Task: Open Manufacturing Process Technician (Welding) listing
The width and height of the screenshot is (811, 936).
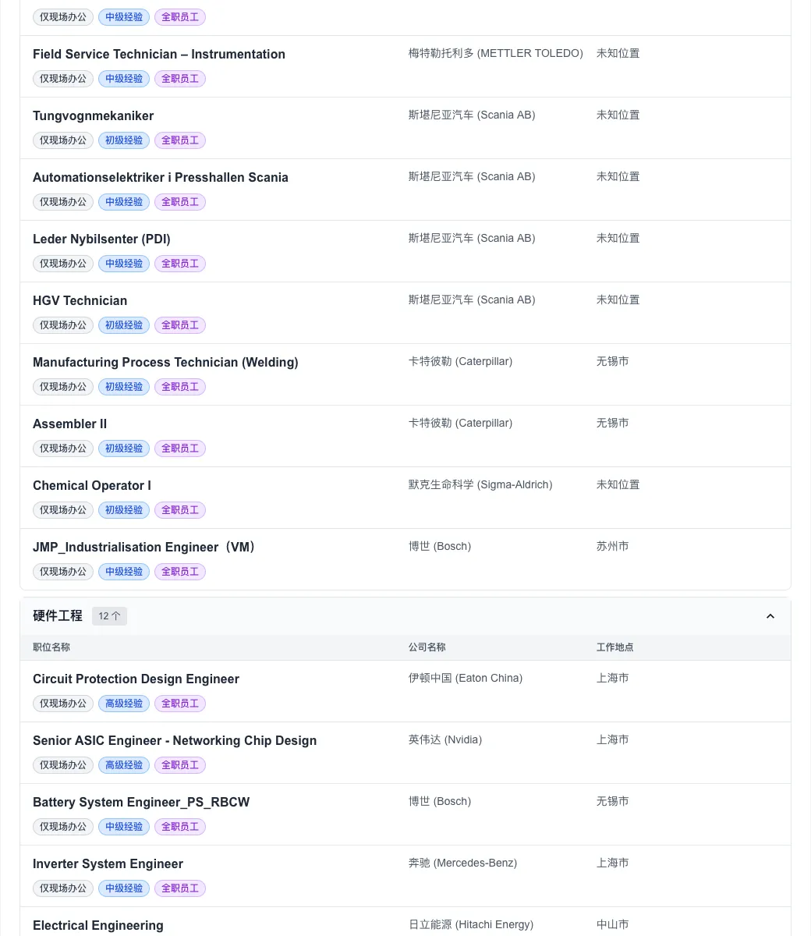Action: tap(165, 362)
